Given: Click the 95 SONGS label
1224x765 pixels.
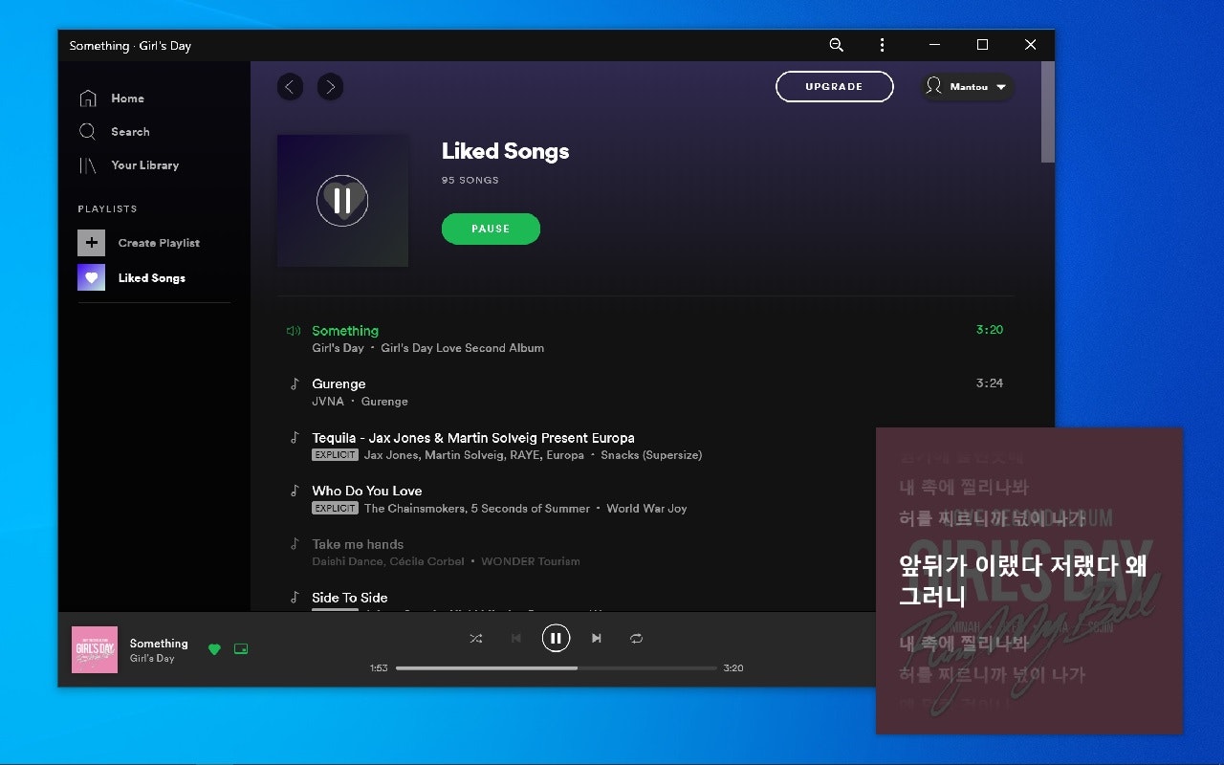Looking at the screenshot, I should [x=470, y=180].
